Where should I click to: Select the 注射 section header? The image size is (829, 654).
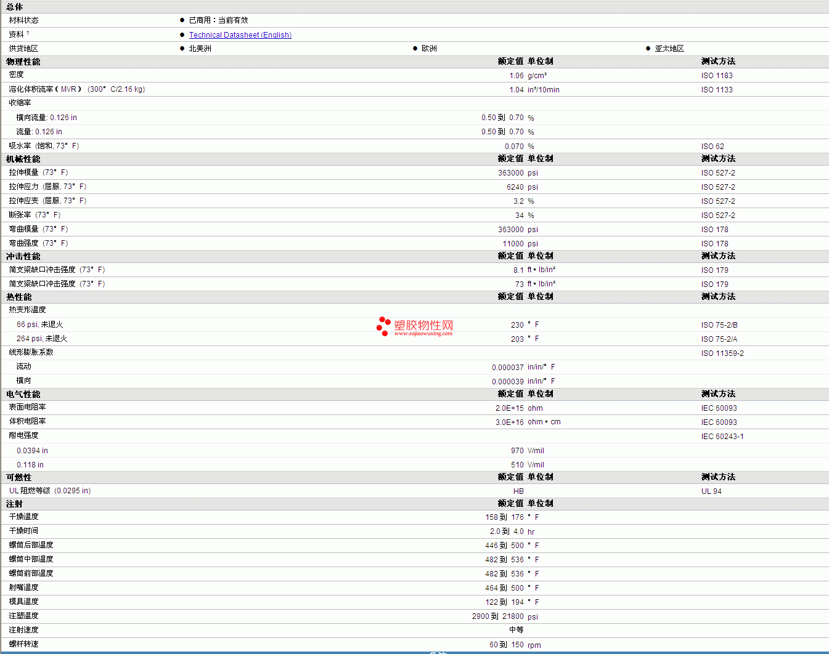(x=15, y=504)
